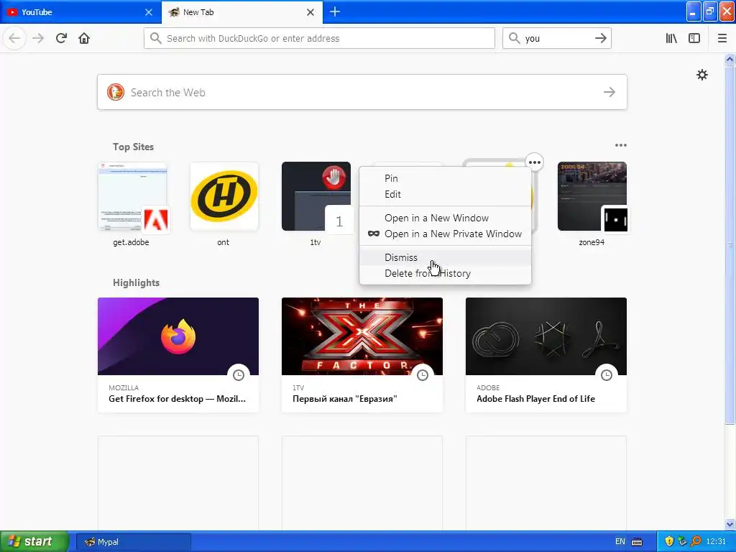736x552 pixels.
Task: Click the EN language indicator
Action: 620,542
